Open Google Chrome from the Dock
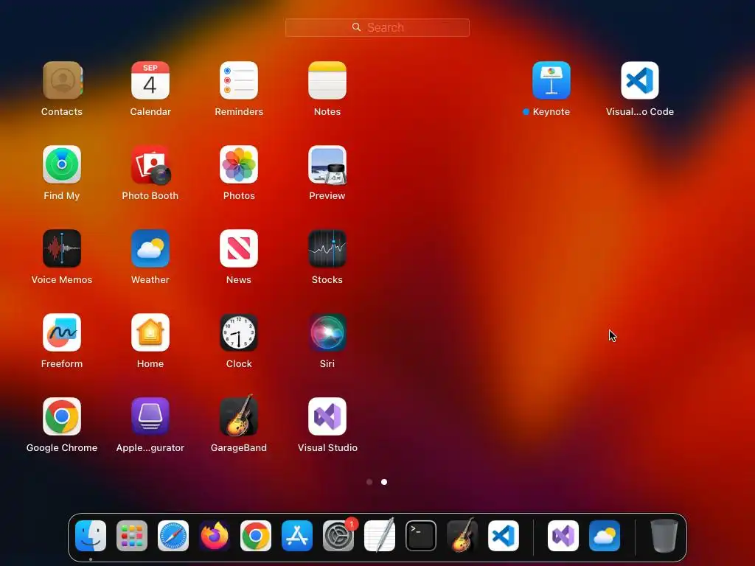755x566 pixels. click(256, 536)
